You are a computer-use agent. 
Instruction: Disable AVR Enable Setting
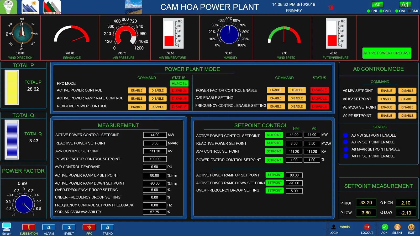click(x=297, y=98)
